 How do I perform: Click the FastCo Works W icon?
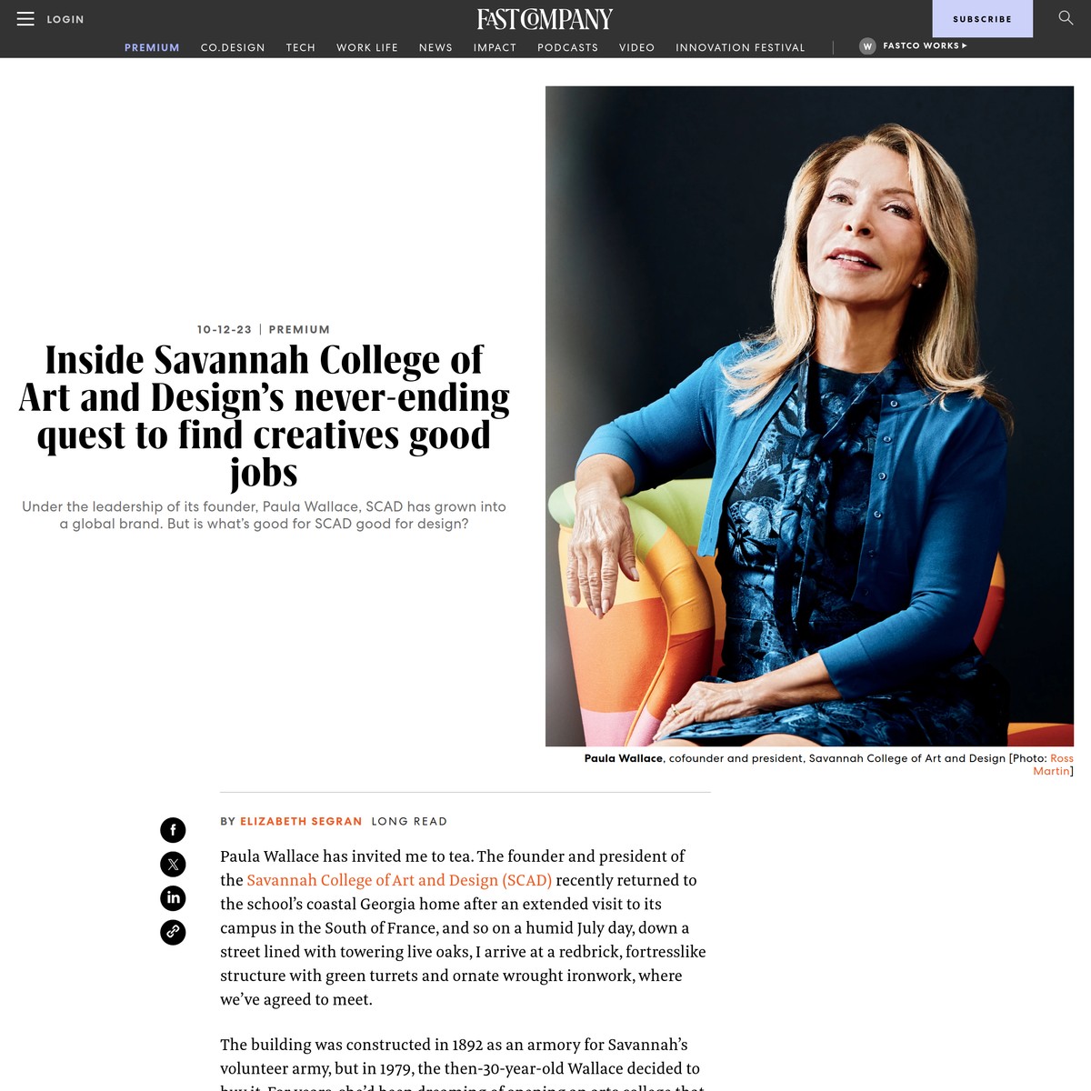[x=867, y=45]
